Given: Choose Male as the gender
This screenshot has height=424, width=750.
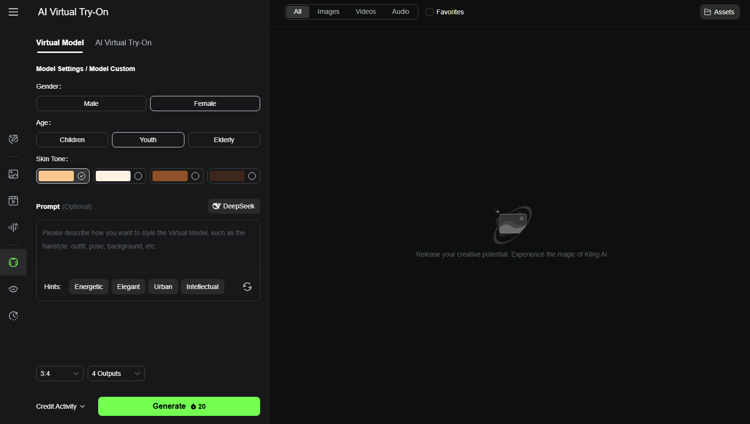Looking at the screenshot, I should [91, 103].
